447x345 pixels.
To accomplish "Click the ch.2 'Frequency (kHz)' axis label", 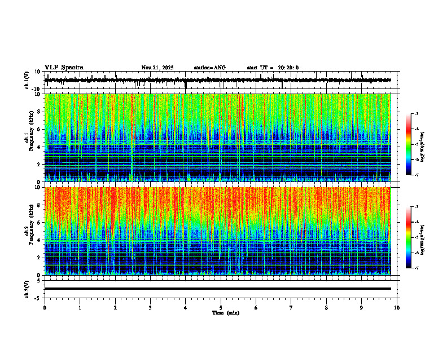I will 31,224.
